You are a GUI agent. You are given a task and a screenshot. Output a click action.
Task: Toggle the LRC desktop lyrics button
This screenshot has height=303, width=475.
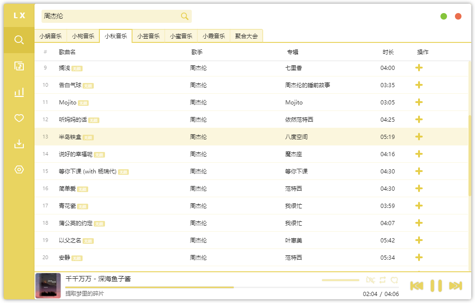[371, 280]
